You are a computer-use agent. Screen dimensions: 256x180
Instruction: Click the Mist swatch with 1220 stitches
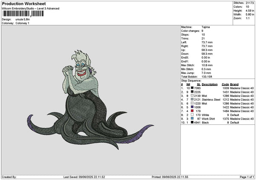click(192, 103)
